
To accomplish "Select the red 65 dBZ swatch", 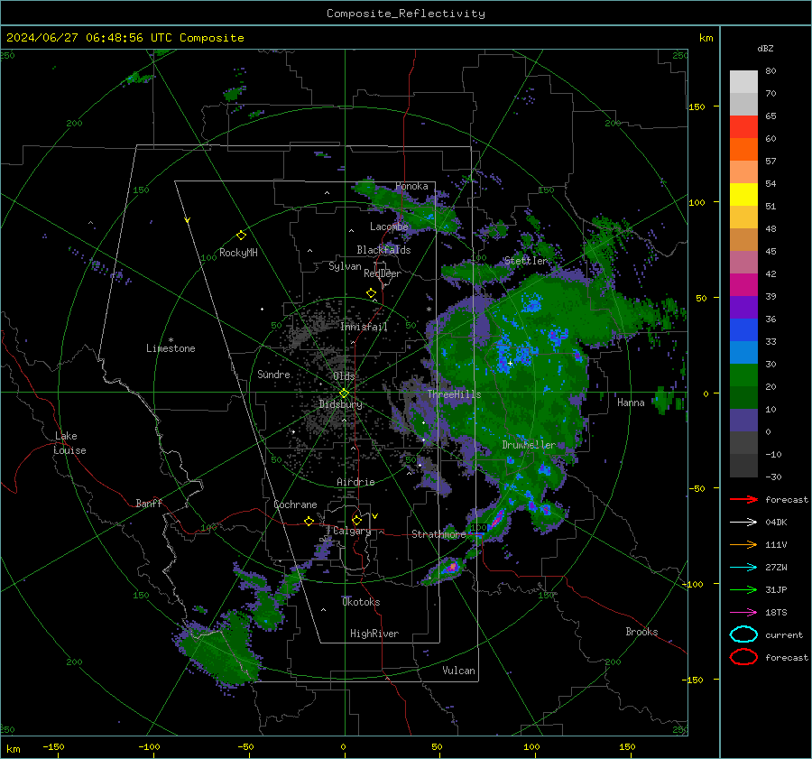I will click(743, 126).
